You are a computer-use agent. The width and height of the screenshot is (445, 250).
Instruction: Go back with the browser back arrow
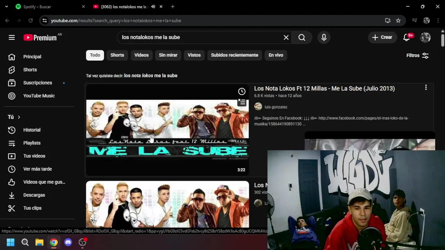7,20
